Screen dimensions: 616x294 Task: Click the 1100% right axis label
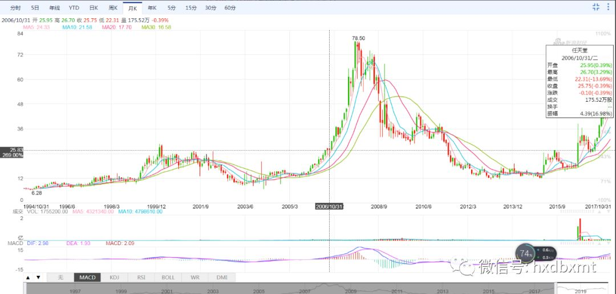pyautogui.click(x=604, y=35)
